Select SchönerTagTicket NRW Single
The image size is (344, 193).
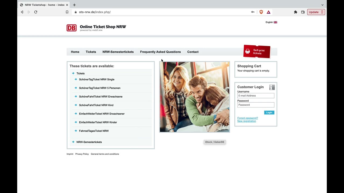(97, 79)
